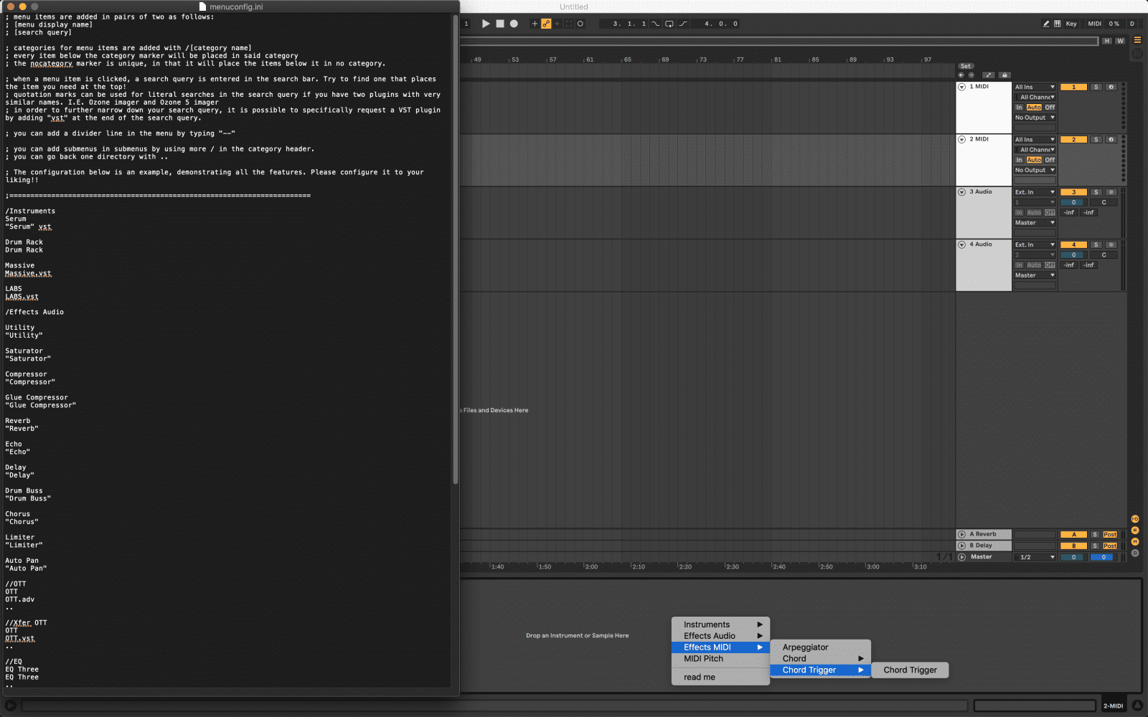This screenshot has width=1148, height=717.
Task: Open the Chord submenu entry
Action: 821,659
